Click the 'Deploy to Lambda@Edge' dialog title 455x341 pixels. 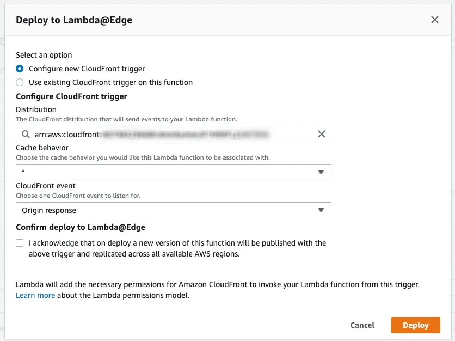74,20
